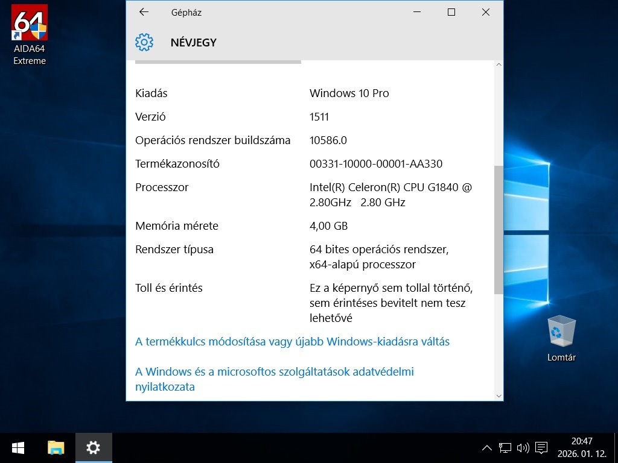Click the 'Verzió' label
Viewport: 618px width, 463px height.
pos(150,117)
